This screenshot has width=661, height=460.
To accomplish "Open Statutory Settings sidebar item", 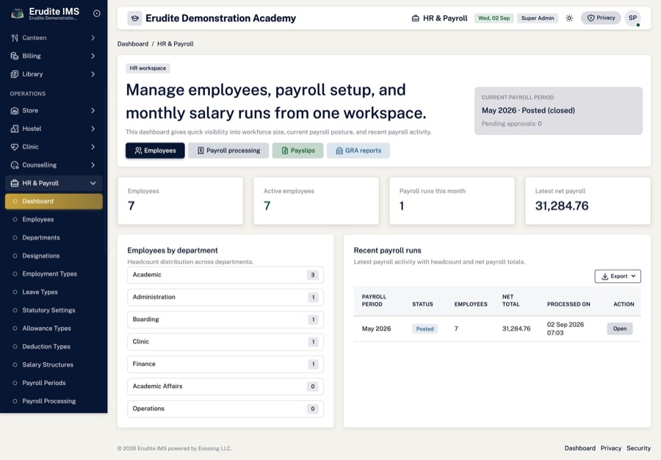I will click(x=54, y=310).
